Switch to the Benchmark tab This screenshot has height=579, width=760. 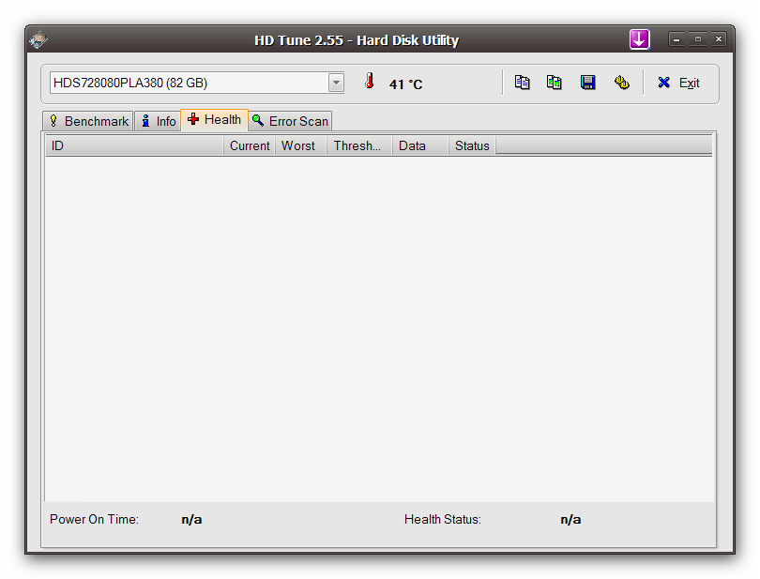(x=88, y=121)
